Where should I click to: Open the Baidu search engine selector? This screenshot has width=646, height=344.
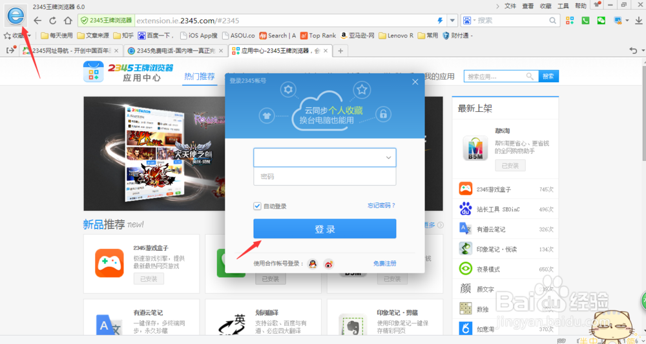[469, 20]
